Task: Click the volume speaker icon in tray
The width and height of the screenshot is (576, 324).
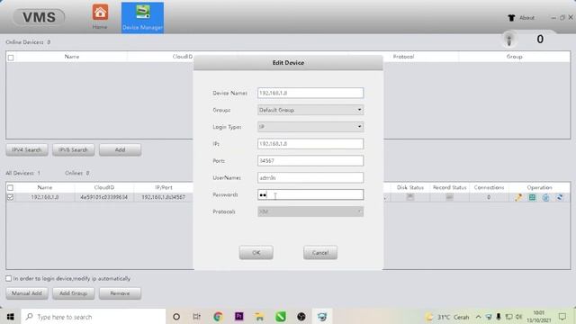Action: tap(518, 317)
